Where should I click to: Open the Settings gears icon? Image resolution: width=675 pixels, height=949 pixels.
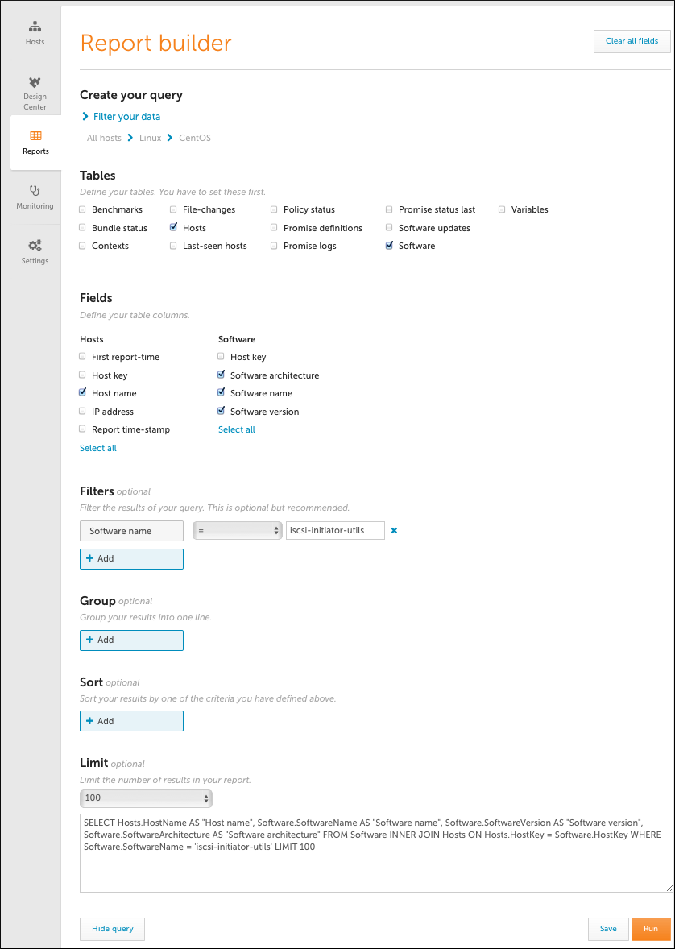35,246
